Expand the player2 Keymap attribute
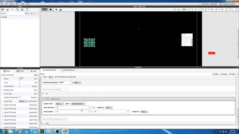The height and width of the screenshot is (134, 239). 3,109
